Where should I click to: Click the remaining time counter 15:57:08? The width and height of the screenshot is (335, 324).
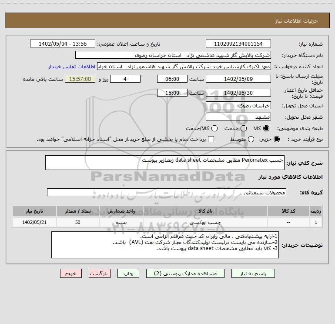click(x=80, y=79)
